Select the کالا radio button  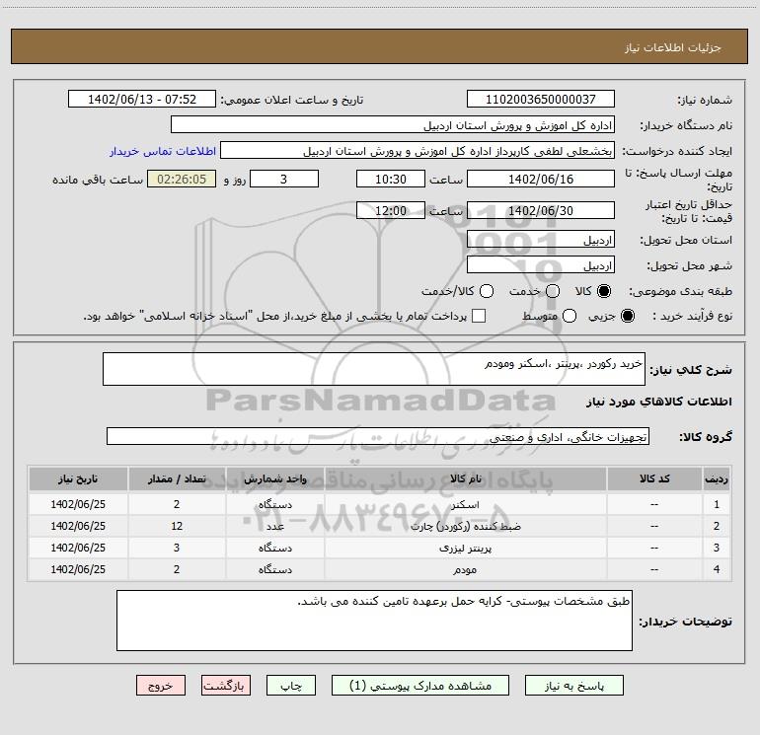click(604, 291)
